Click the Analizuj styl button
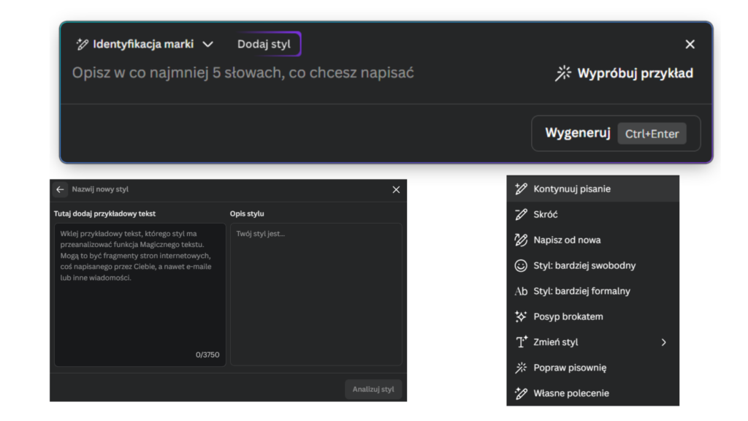 click(373, 389)
